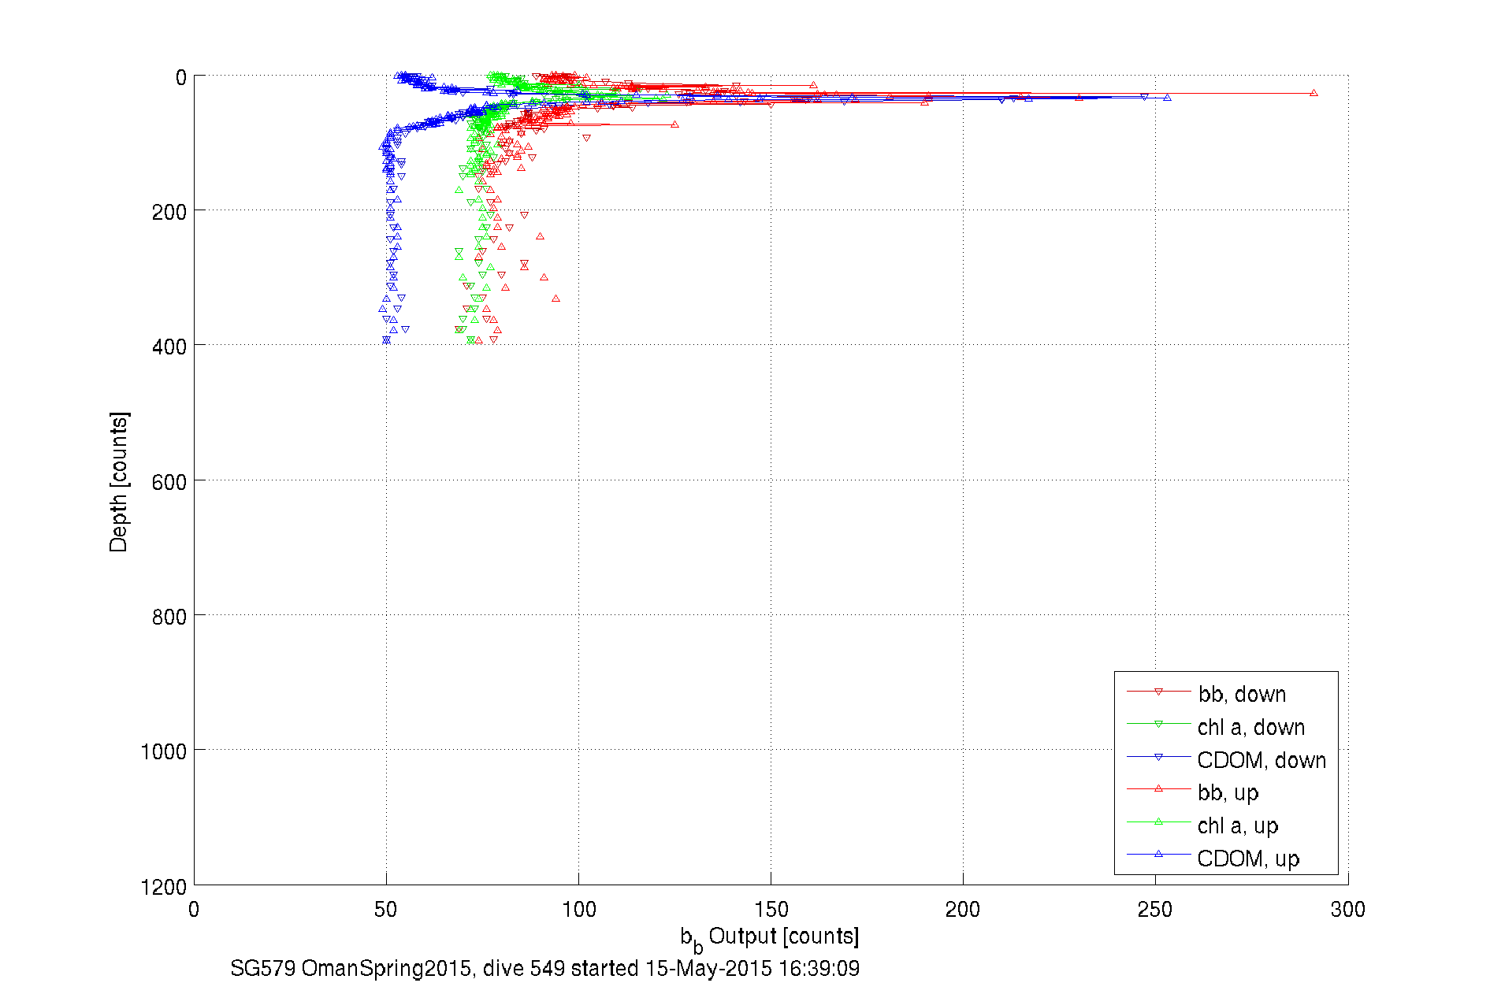Click the 300 tick label on x-axis
The image size is (1490, 994).
(1347, 910)
